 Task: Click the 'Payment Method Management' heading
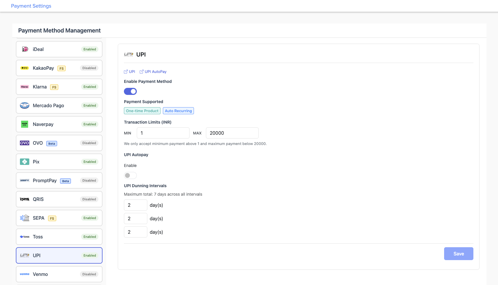[59, 30]
